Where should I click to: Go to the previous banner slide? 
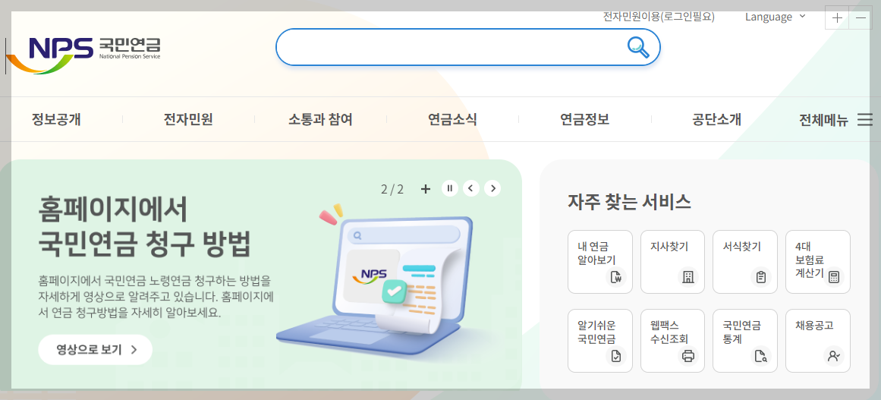point(470,188)
